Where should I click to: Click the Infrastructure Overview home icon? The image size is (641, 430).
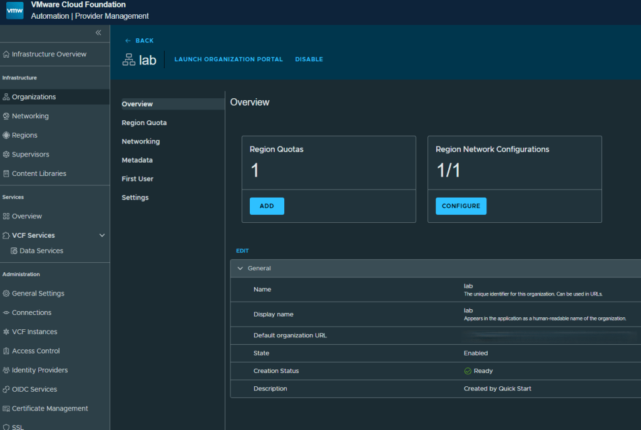pyautogui.click(x=6, y=54)
